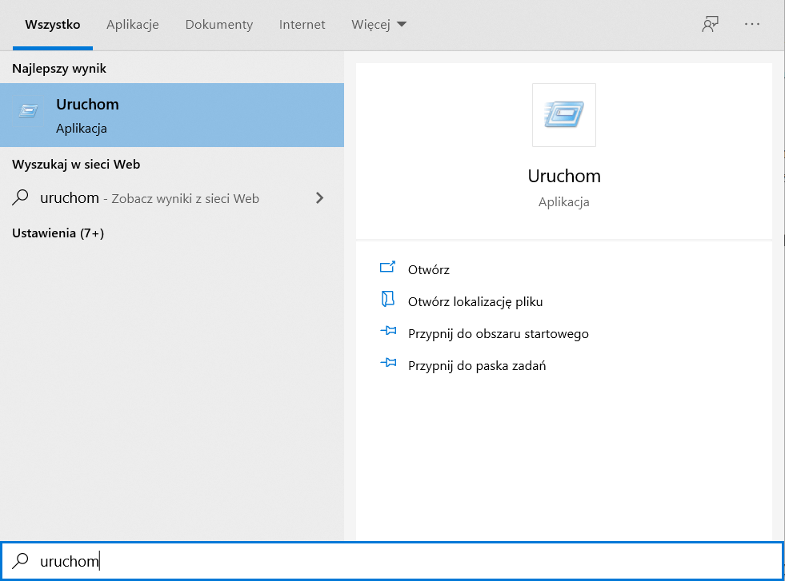Click the Uruchom title in preview pane
785x581 pixels.
[x=563, y=176]
